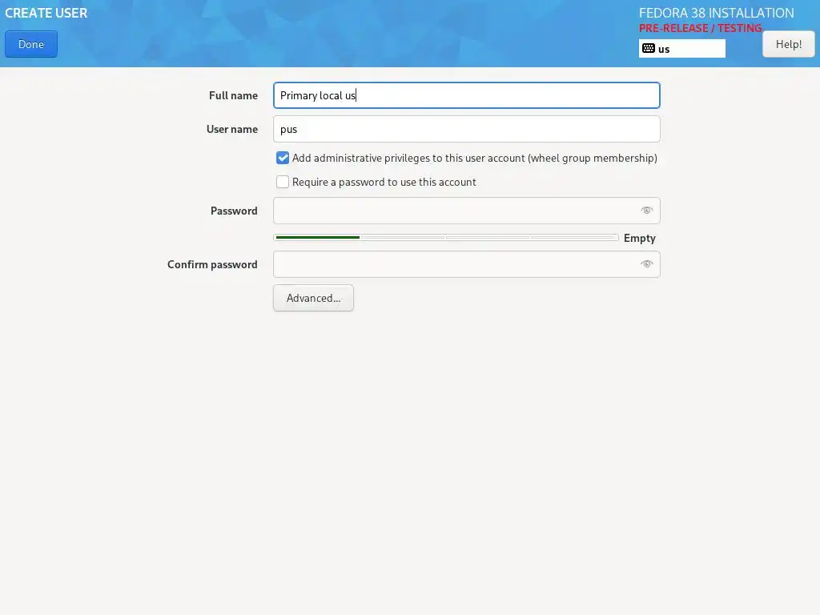Click the Full name label
The image size is (820, 615).
coord(233,96)
